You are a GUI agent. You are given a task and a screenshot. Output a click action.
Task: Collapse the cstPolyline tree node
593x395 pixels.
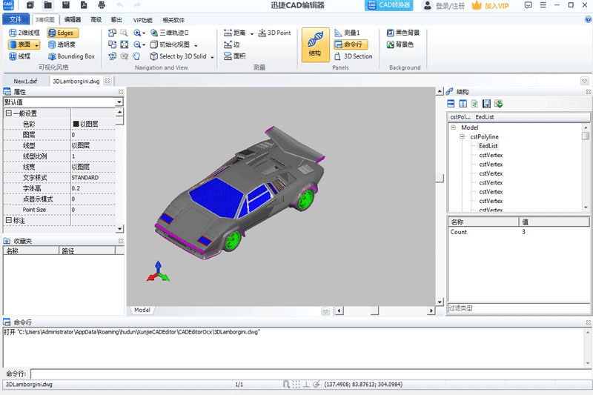[462, 136]
